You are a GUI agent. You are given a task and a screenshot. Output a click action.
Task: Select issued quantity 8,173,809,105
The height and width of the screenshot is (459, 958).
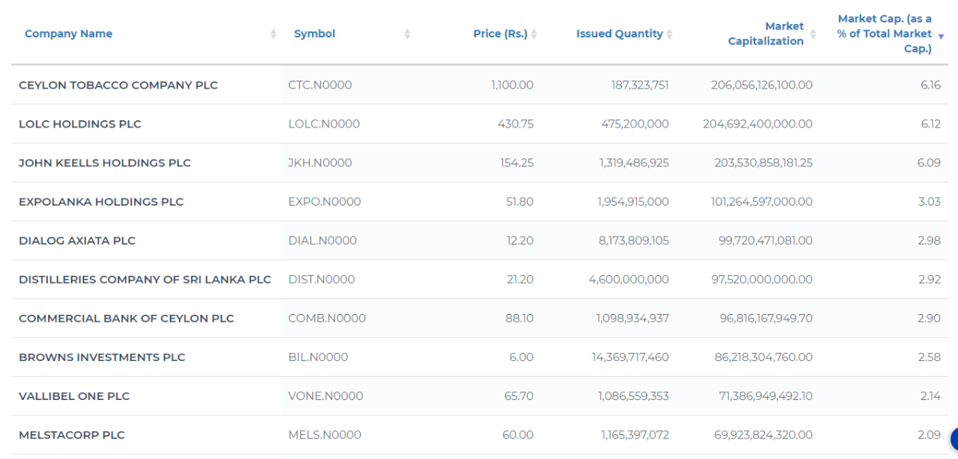(x=634, y=241)
